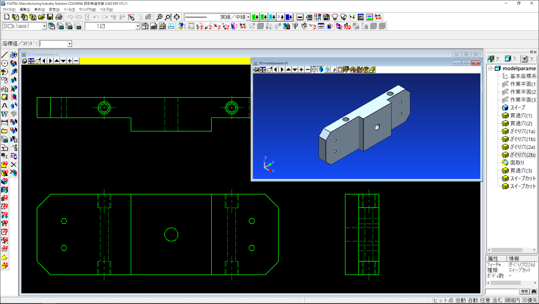Click the binoculars find icon in tree panel
Viewport: 539px width, 304px height.
click(x=534, y=291)
